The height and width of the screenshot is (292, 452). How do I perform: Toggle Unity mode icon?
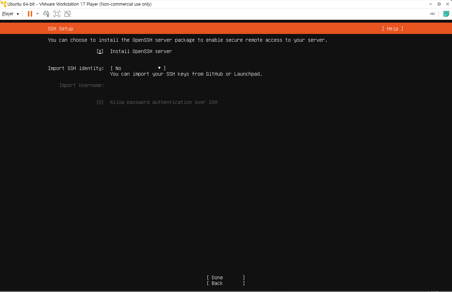coord(67,14)
